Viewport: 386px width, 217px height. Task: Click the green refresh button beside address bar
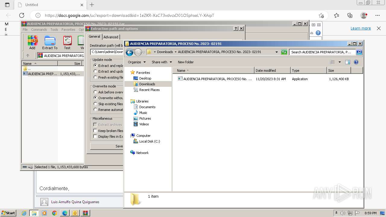(284, 52)
